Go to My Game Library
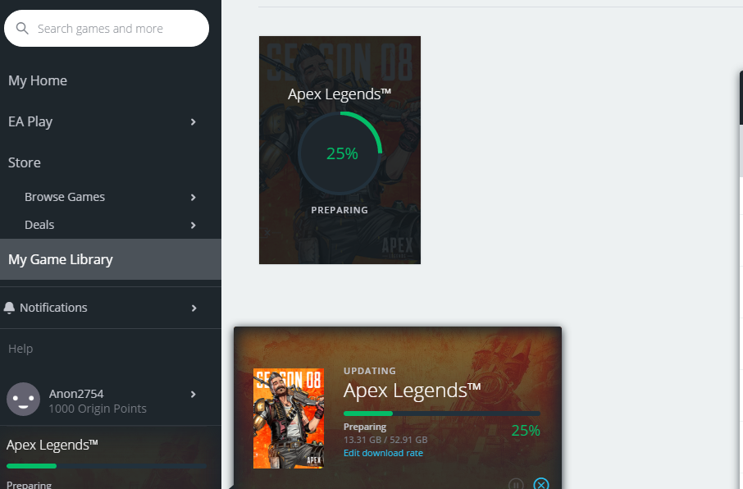 111,259
